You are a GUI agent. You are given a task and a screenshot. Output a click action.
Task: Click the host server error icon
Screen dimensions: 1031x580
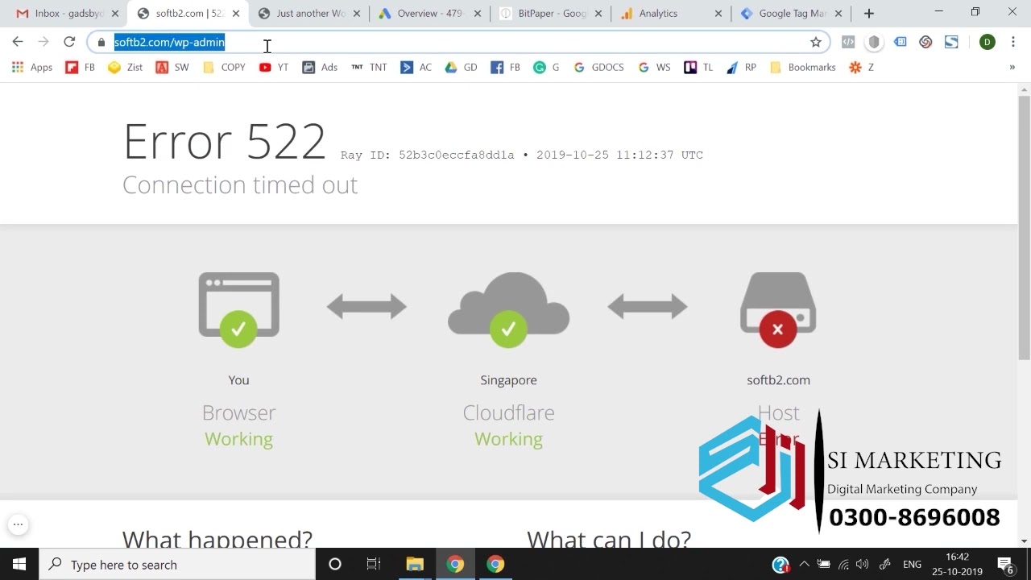tap(778, 310)
